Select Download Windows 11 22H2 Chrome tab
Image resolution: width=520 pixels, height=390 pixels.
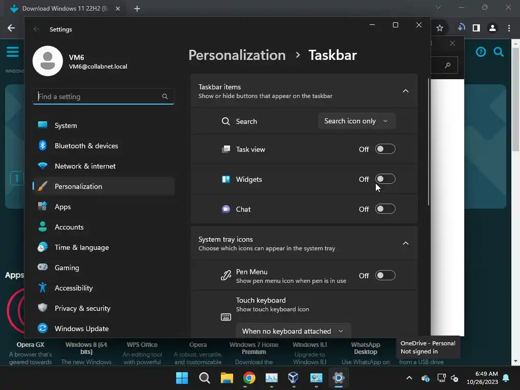click(x=66, y=9)
